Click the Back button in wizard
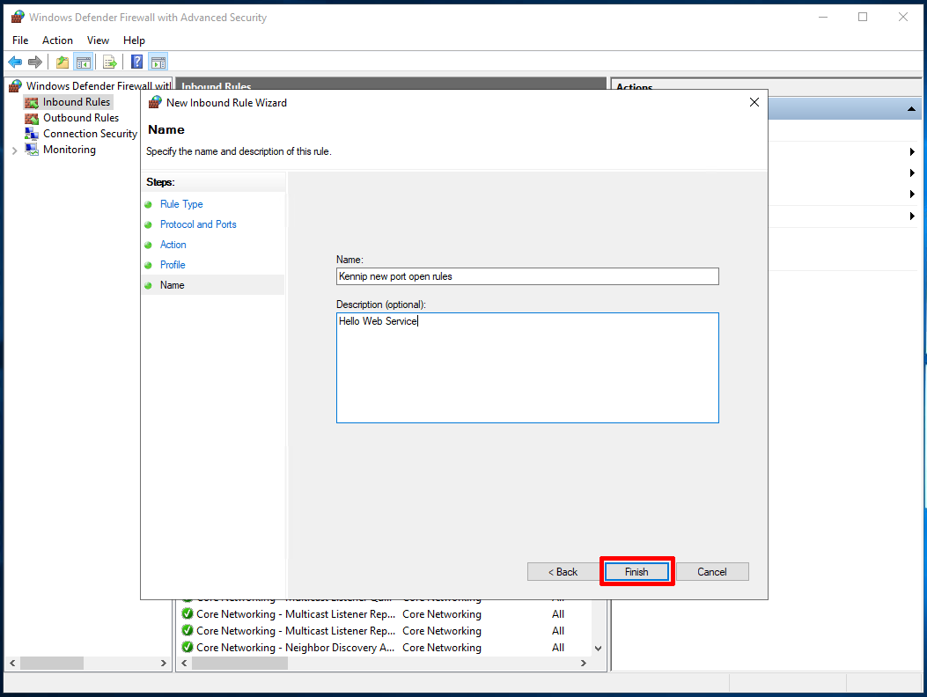This screenshot has width=927, height=697. 563,572
